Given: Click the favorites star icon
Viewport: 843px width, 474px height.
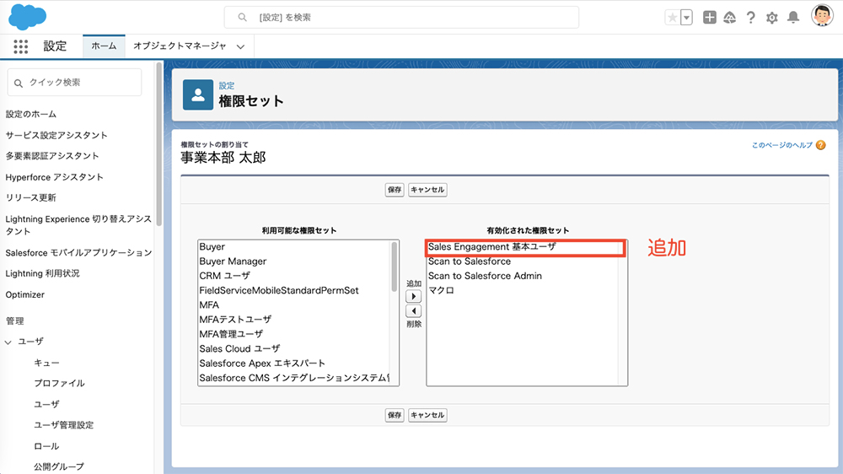Looking at the screenshot, I should click(672, 17).
